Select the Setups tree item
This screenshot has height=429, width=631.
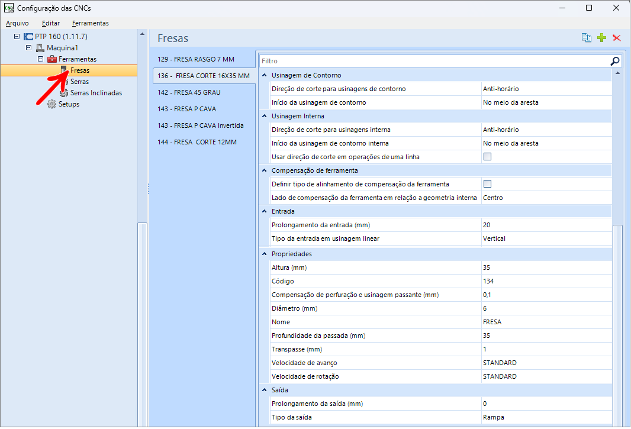[69, 104]
